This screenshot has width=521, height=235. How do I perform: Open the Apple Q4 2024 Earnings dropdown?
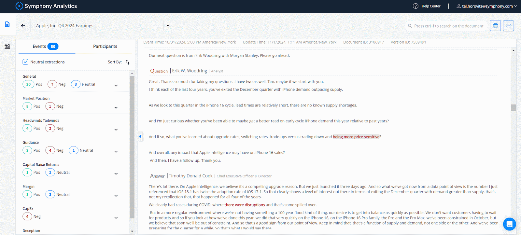(x=168, y=26)
